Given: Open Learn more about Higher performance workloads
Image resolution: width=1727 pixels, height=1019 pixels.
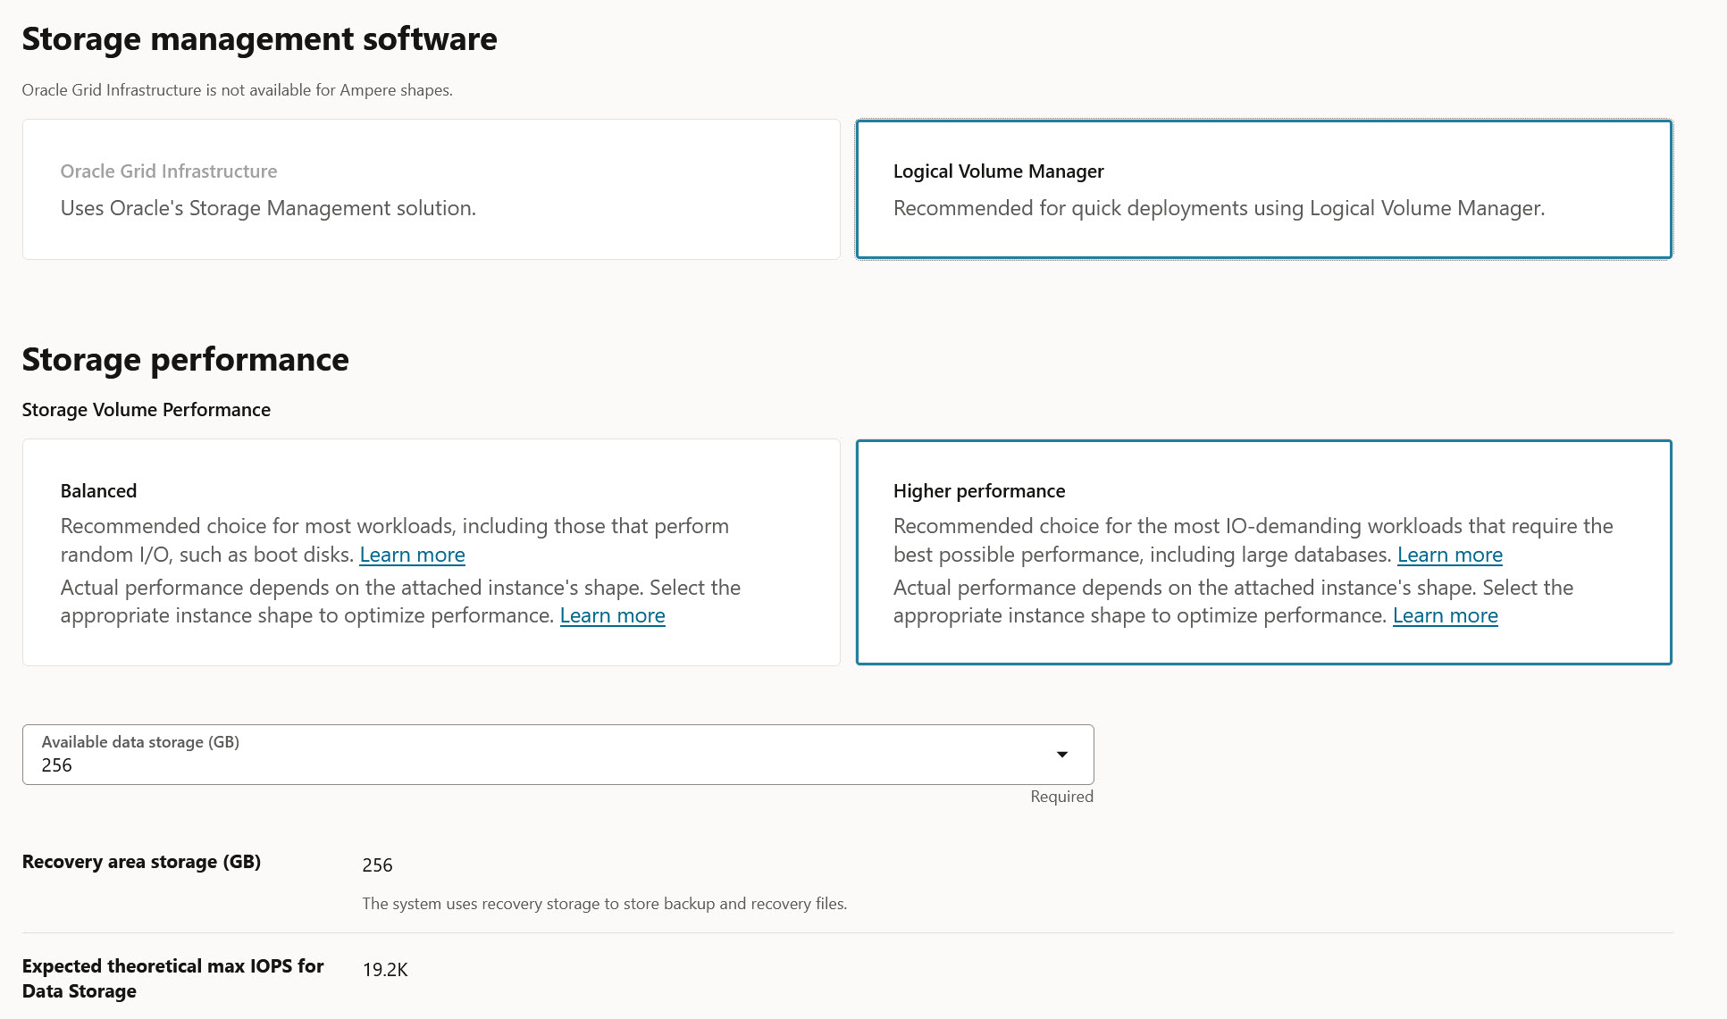Looking at the screenshot, I should point(1449,555).
